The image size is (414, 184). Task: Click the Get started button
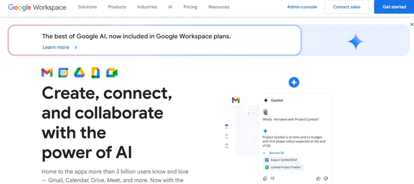394,7
